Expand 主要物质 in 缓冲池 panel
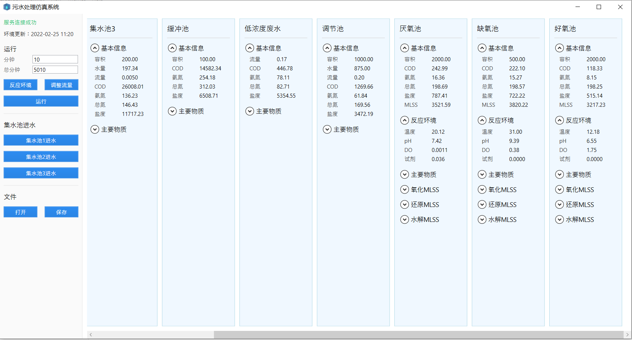Image resolution: width=632 pixels, height=340 pixels. [x=172, y=111]
